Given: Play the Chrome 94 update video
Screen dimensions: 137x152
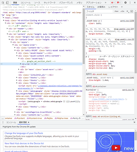Looking at the screenshot, I should [x=116, y=148].
